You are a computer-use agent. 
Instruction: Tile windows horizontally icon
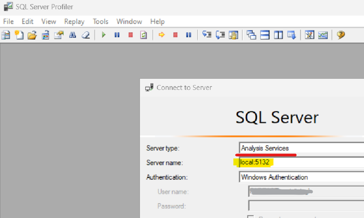point(265,35)
